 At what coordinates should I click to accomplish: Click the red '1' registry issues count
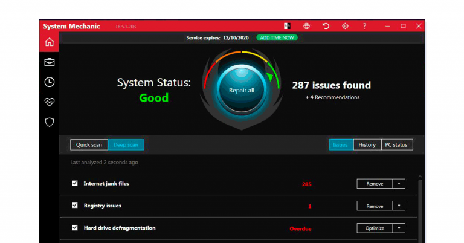[x=310, y=206]
